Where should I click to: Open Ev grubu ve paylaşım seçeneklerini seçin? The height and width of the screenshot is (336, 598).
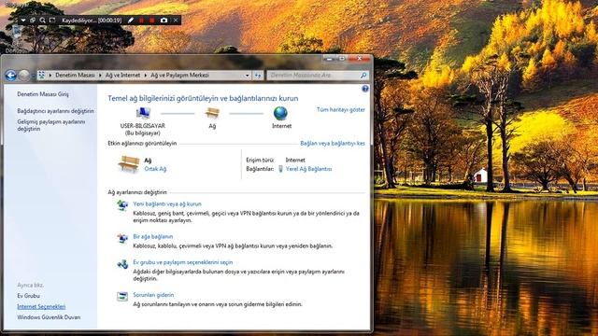[x=183, y=262]
